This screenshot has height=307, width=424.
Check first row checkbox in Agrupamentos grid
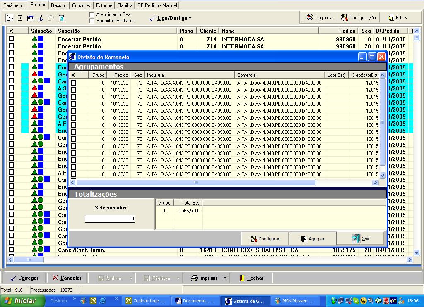74,83
